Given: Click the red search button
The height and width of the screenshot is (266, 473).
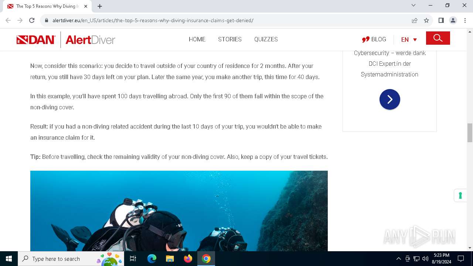Looking at the screenshot, I should (x=438, y=38).
